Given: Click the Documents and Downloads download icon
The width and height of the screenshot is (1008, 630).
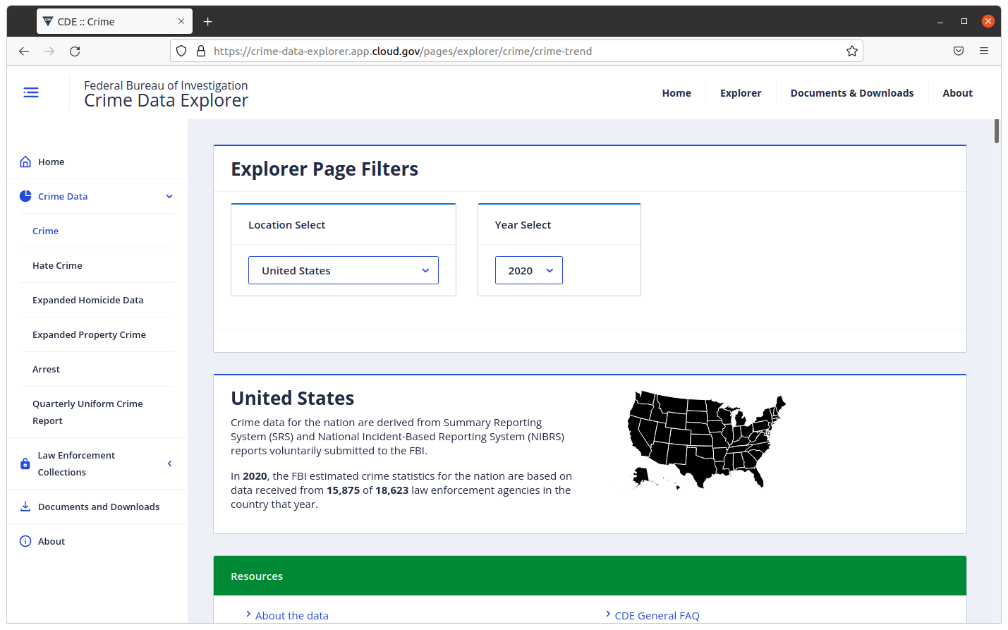Looking at the screenshot, I should [x=25, y=507].
